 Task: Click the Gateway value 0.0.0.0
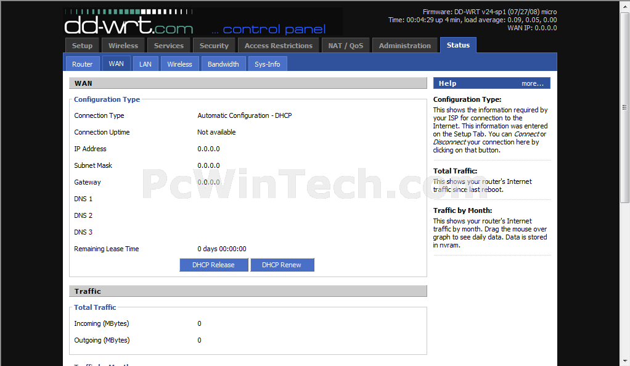[208, 182]
